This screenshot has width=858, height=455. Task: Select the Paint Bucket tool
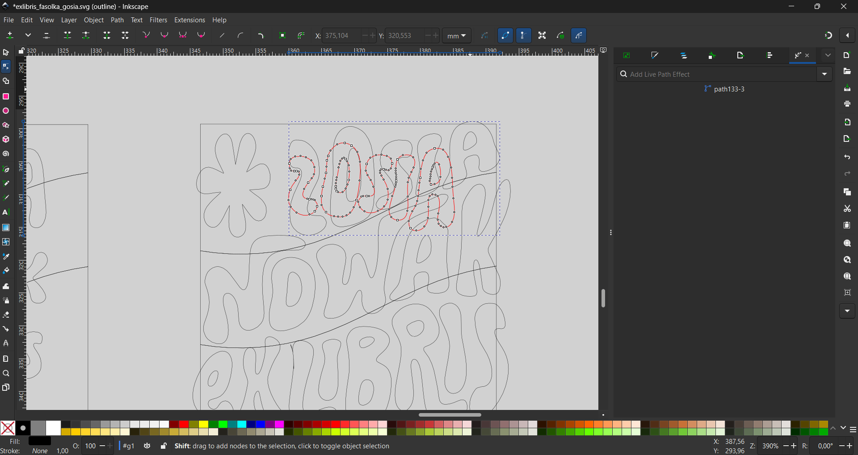tap(6, 271)
